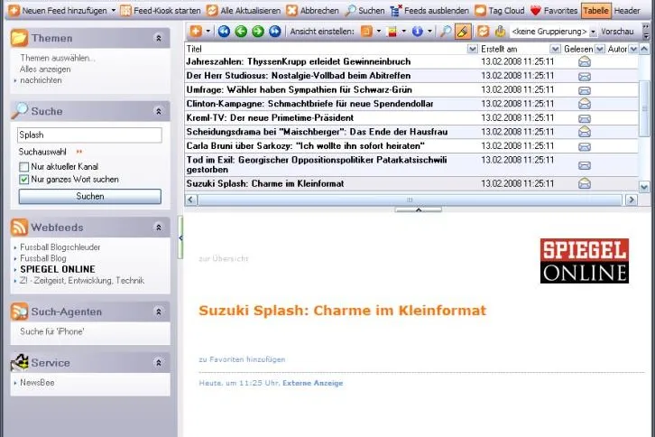Image resolution: width=655 pixels, height=437 pixels.
Task: Go to previous article with green left arrow
Action: point(241,31)
